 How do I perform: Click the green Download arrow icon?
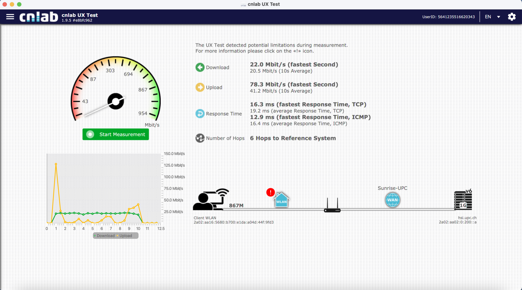(x=200, y=67)
